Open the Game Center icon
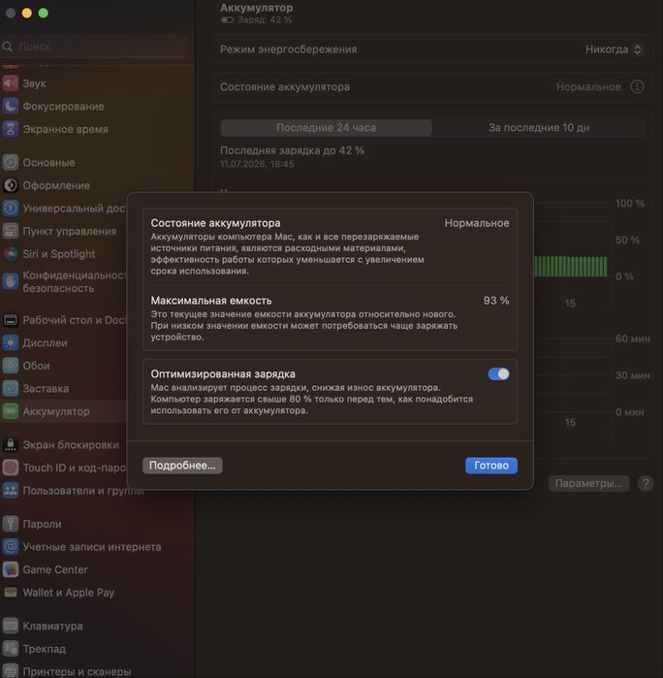The height and width of the screenshot is (678, 663). 11,569
